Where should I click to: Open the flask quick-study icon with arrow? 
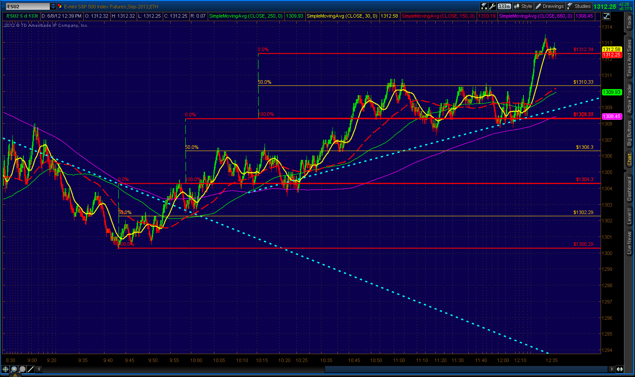click(x=484, y=6)
